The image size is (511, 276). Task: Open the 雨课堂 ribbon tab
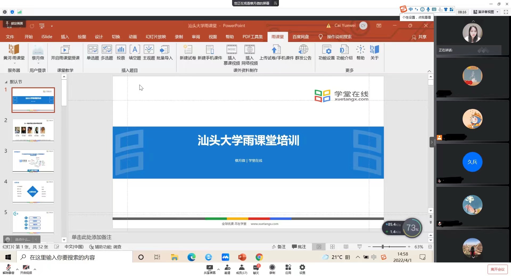point(277,37)
